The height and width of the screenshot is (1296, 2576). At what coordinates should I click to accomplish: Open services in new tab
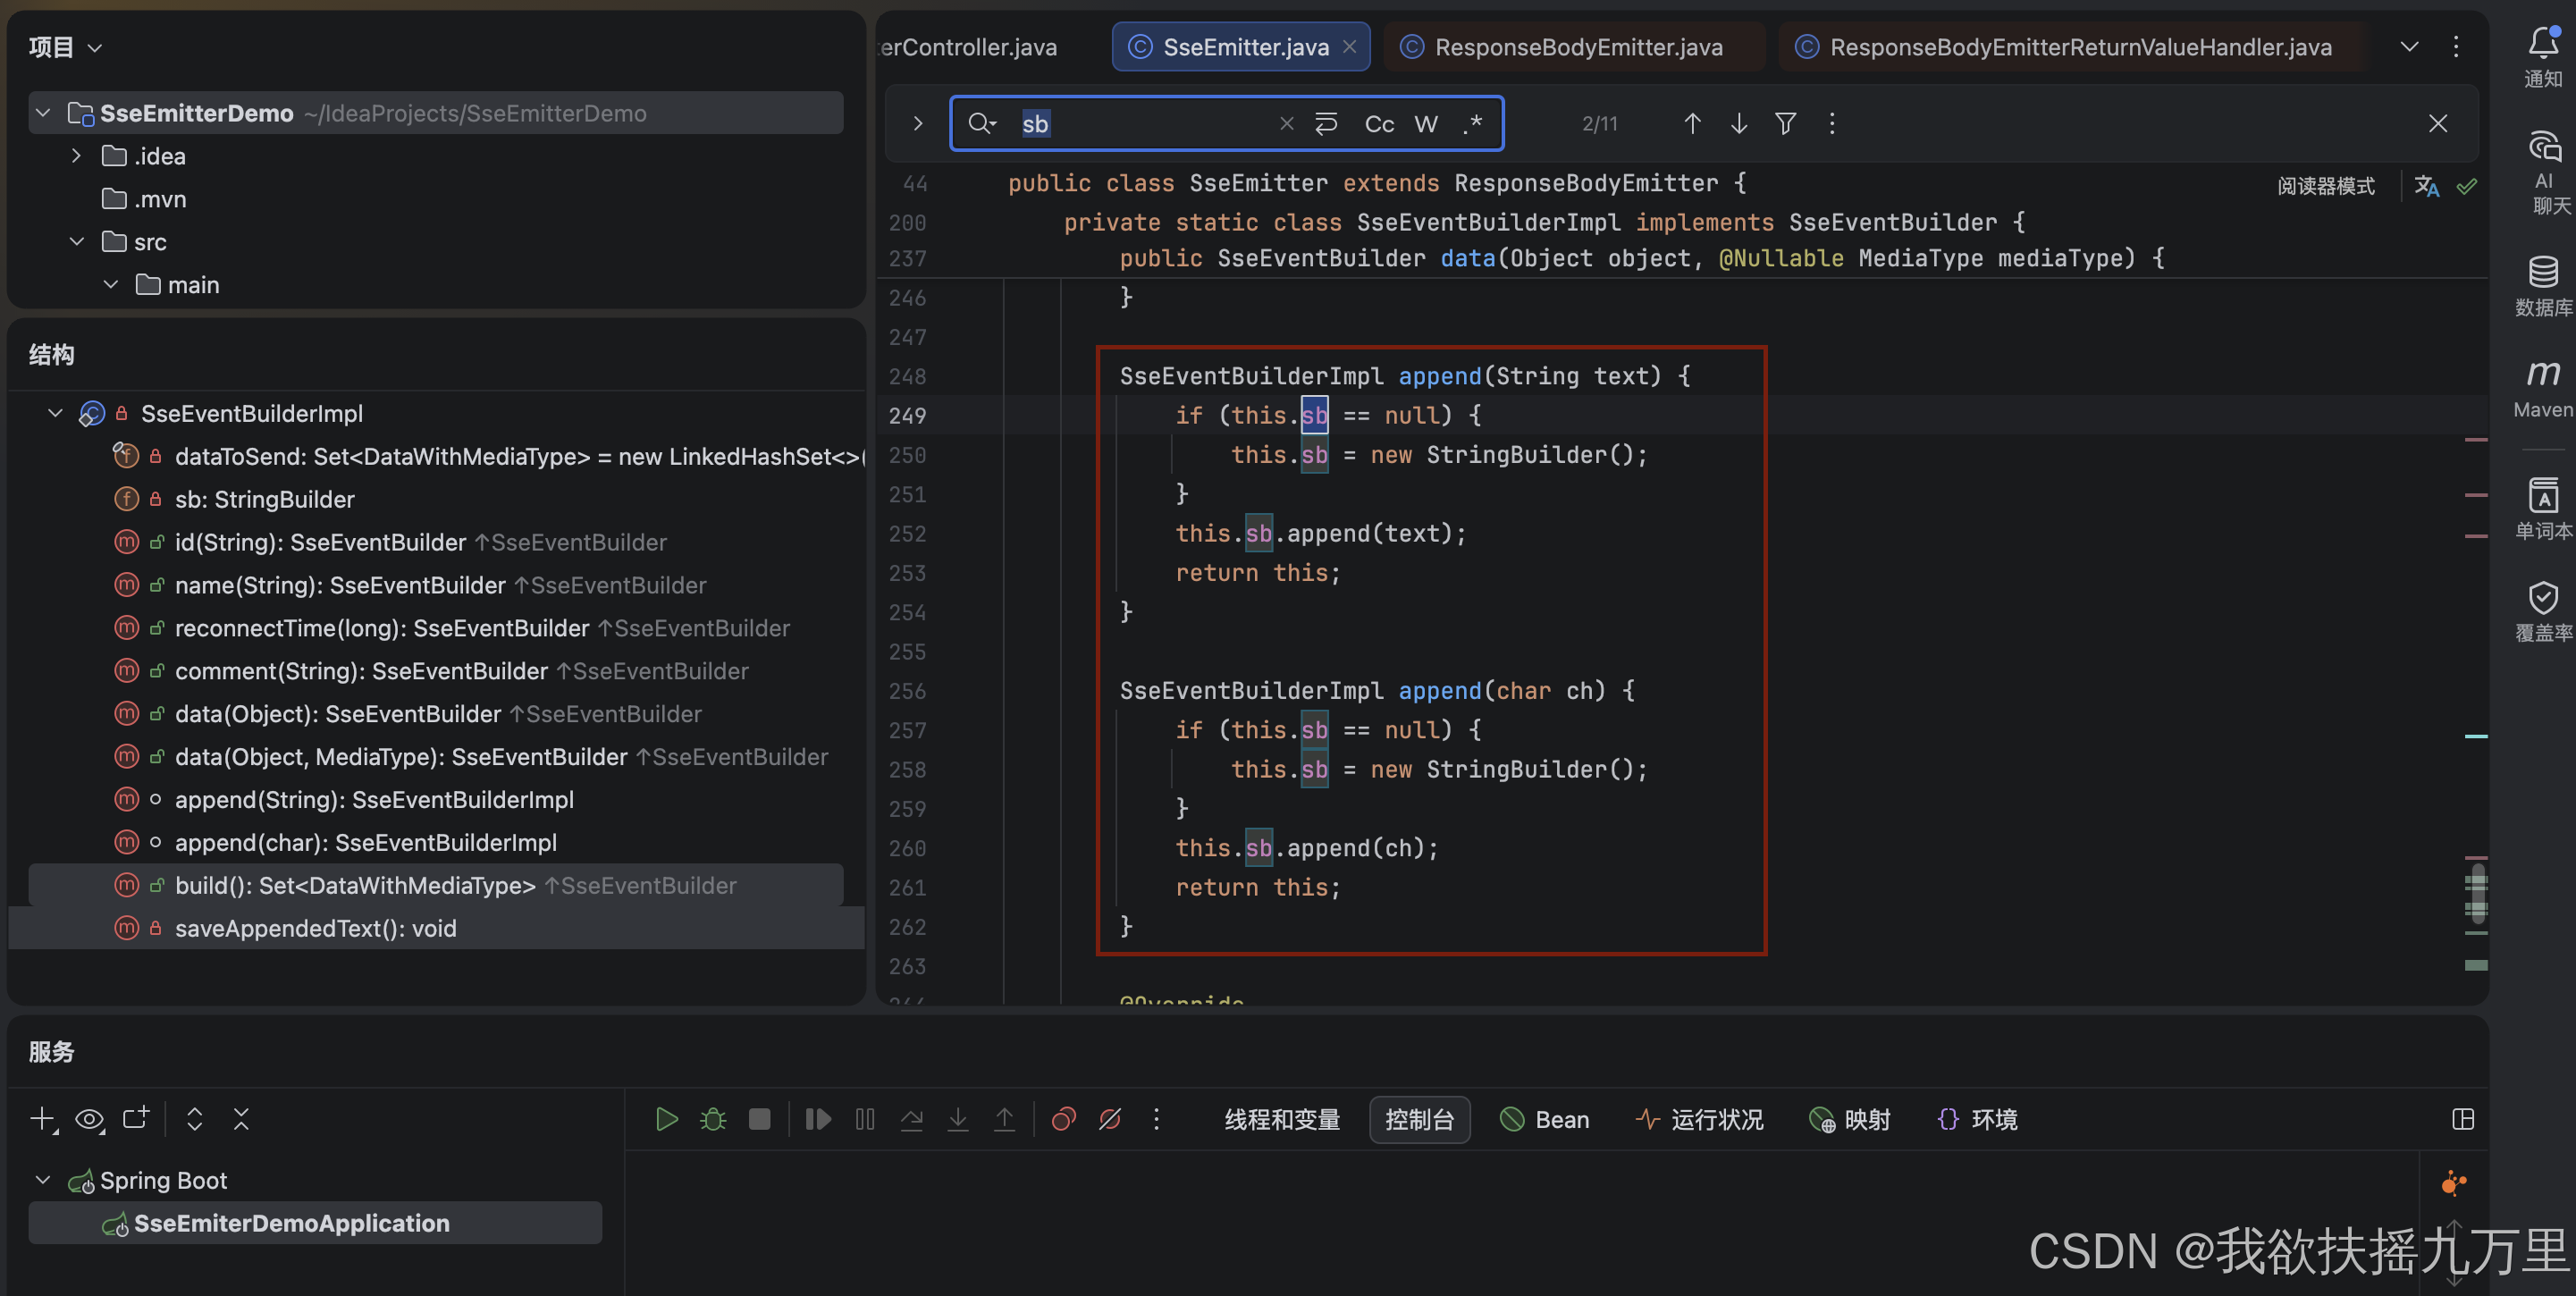pos(135,1119)
